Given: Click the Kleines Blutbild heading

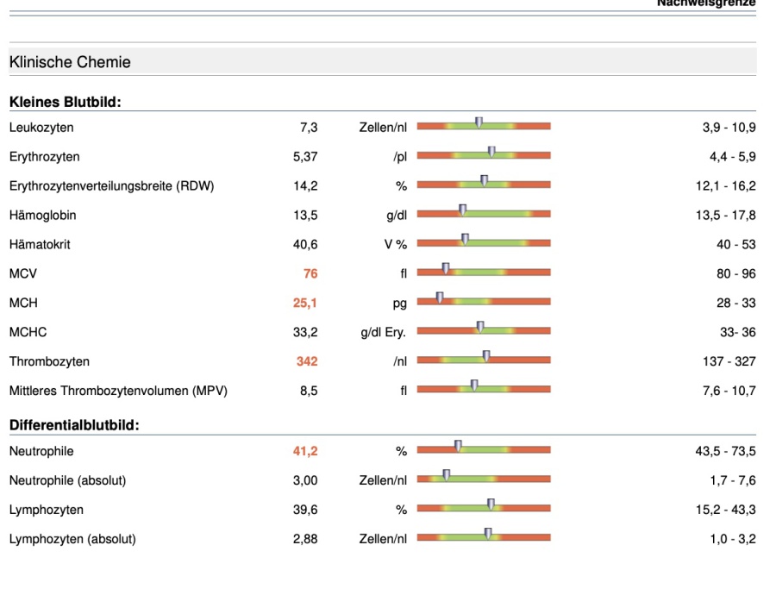Looking at the screenshot, I should click(65, 103).
